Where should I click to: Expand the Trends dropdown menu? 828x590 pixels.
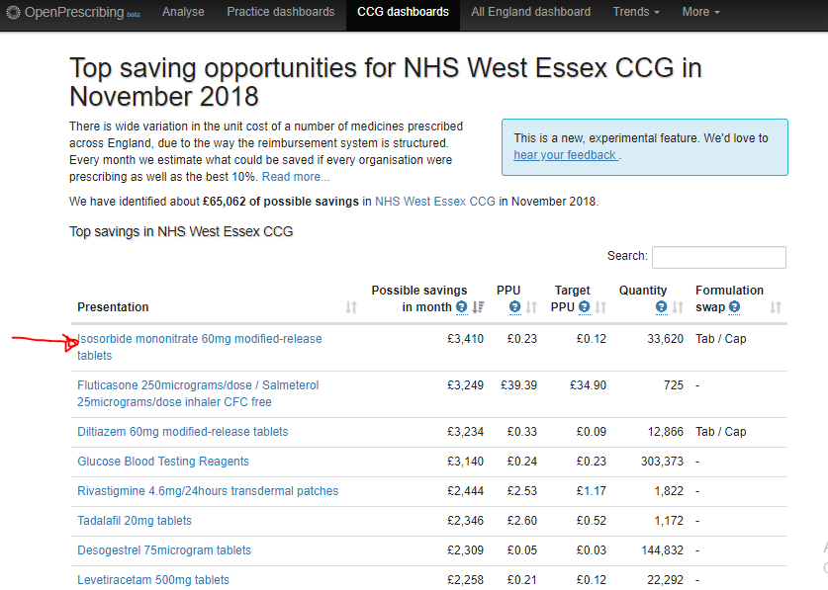coord(636,12)
